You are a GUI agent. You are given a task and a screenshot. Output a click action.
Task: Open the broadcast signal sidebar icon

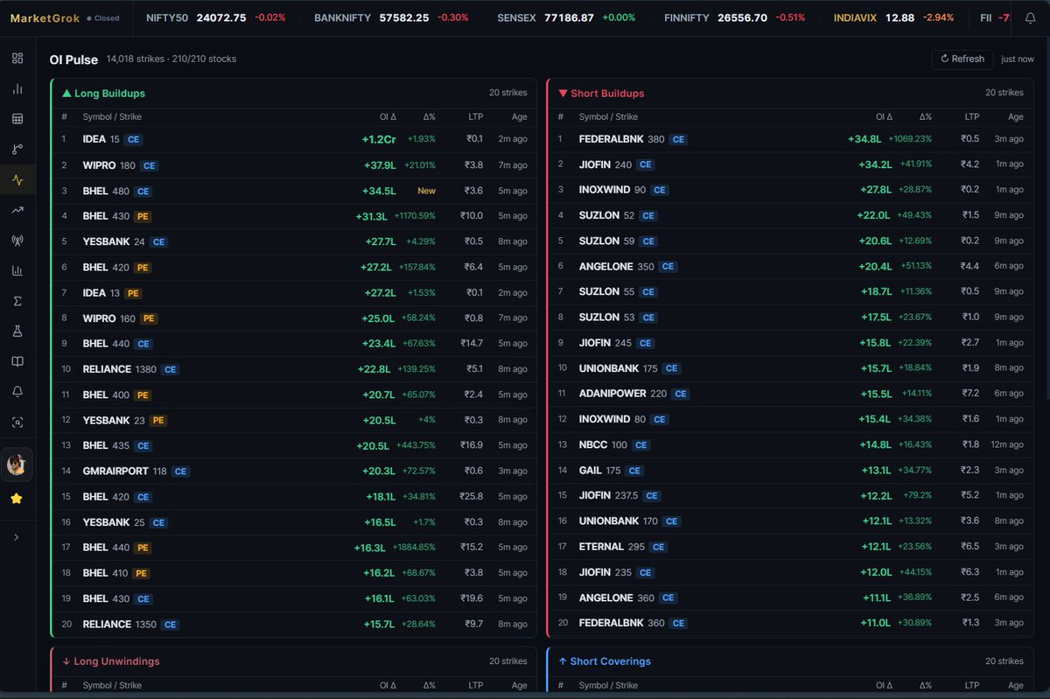[17, 241]
